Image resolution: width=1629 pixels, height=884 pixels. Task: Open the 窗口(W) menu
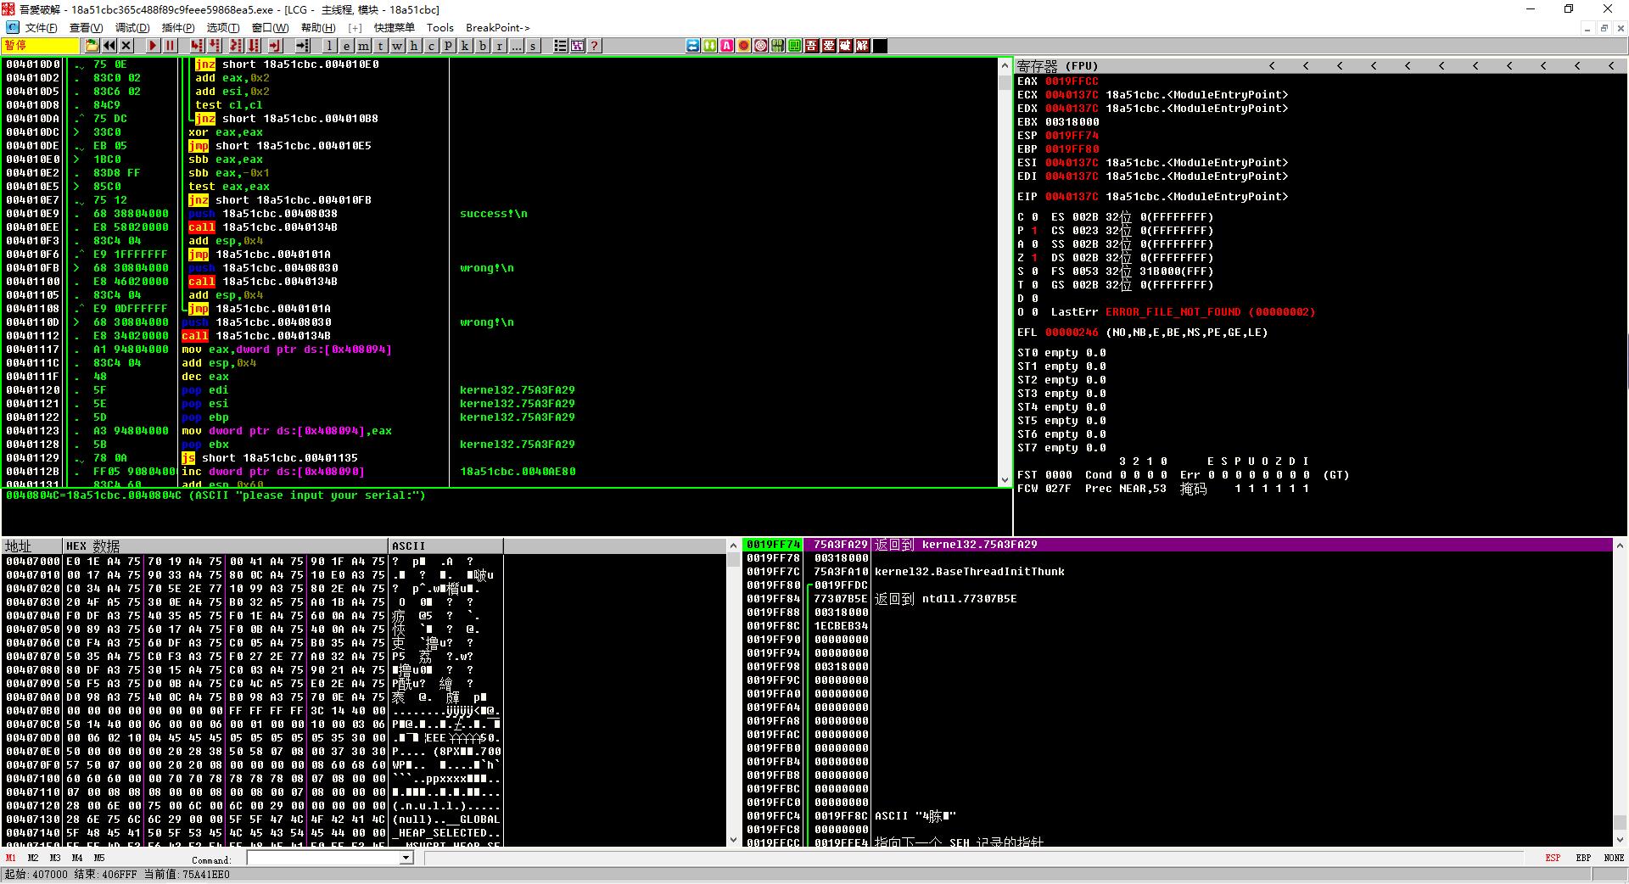coord(270,28)
